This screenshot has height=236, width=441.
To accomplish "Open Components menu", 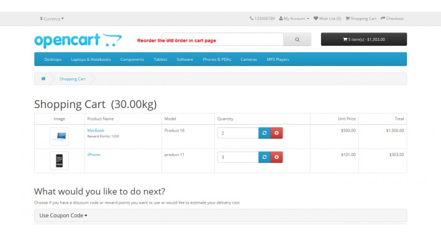I will [132, 60].
